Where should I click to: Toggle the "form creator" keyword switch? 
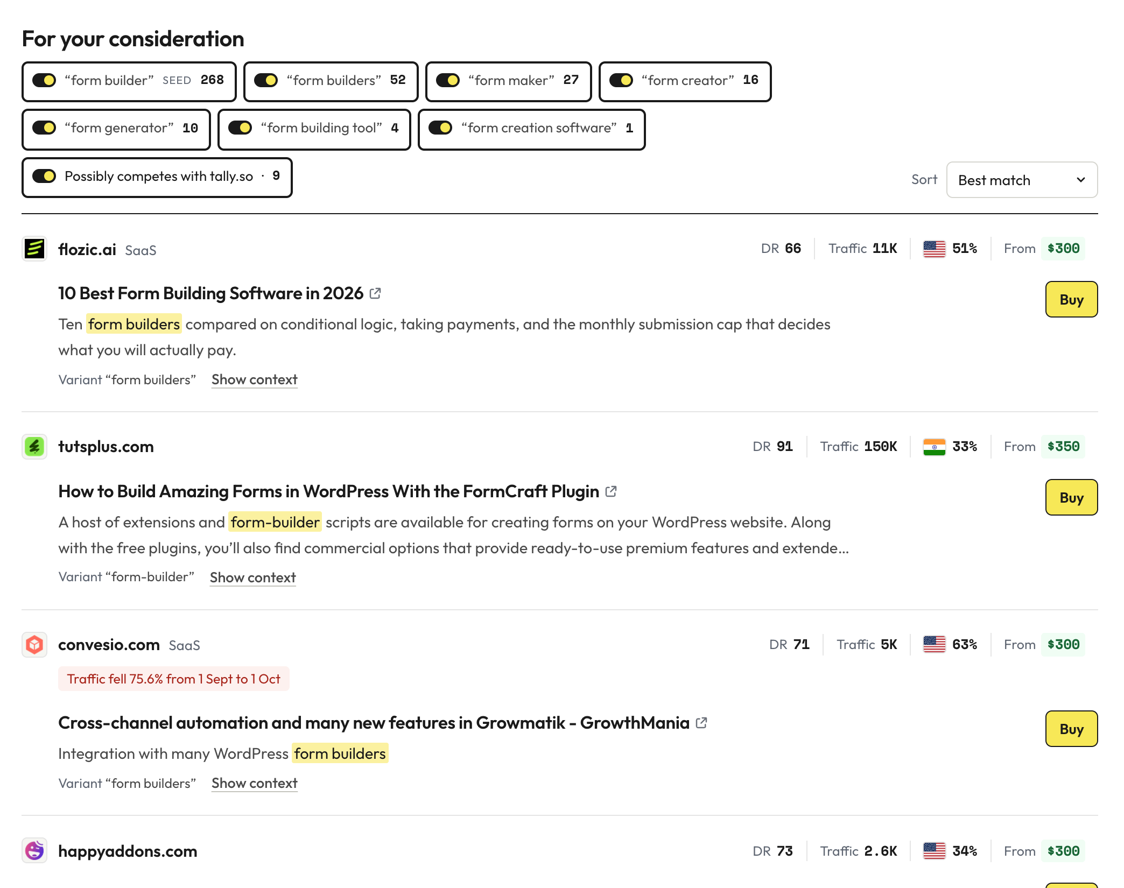point(621,81)
